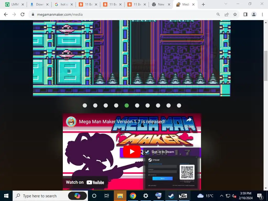Image resolution: width=268 pixels, height=201 pixels.
Task: Select fourth carousel dot
Action: [x=116, y=105]
